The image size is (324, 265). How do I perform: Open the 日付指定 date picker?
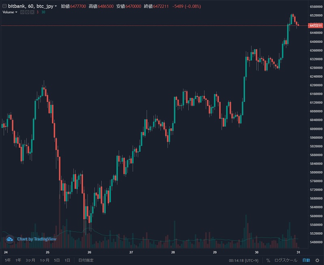[x=86, y=260]
